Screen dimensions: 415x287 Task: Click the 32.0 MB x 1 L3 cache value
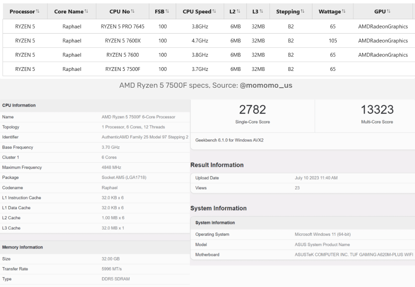tap(113, 228)
